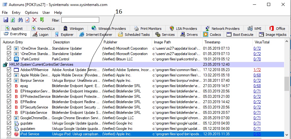Open AdobeARMservice VirusTotal 1/72 link
The image size is (291, 139).
257,70
